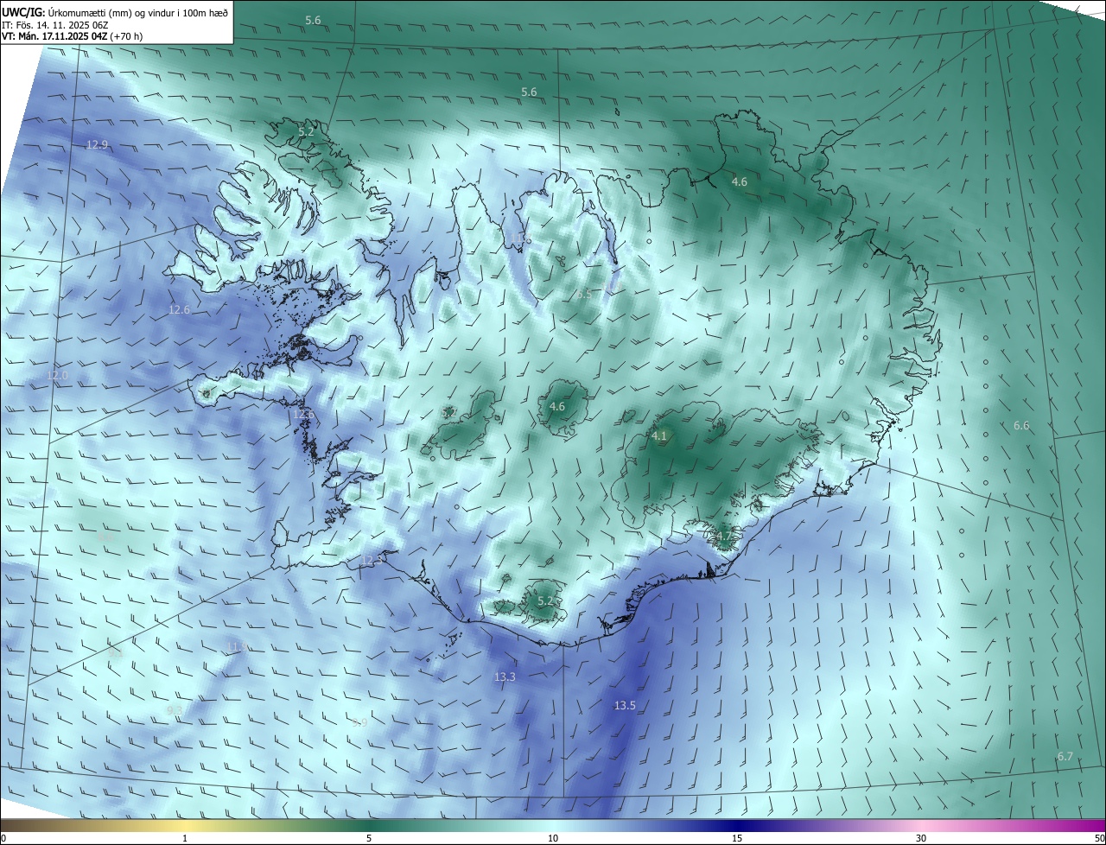Image resolution: width=1106 pixels, height=845 pixels.
Task: Click the 9.9 value label on the map
Action: pos(359,722)
